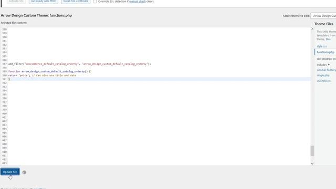Click the editor scrollbar up arrow

click(x=312, y=29)
